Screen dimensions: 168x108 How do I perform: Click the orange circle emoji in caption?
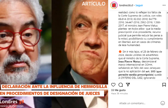pyautogui.click(x=120, y=52)
